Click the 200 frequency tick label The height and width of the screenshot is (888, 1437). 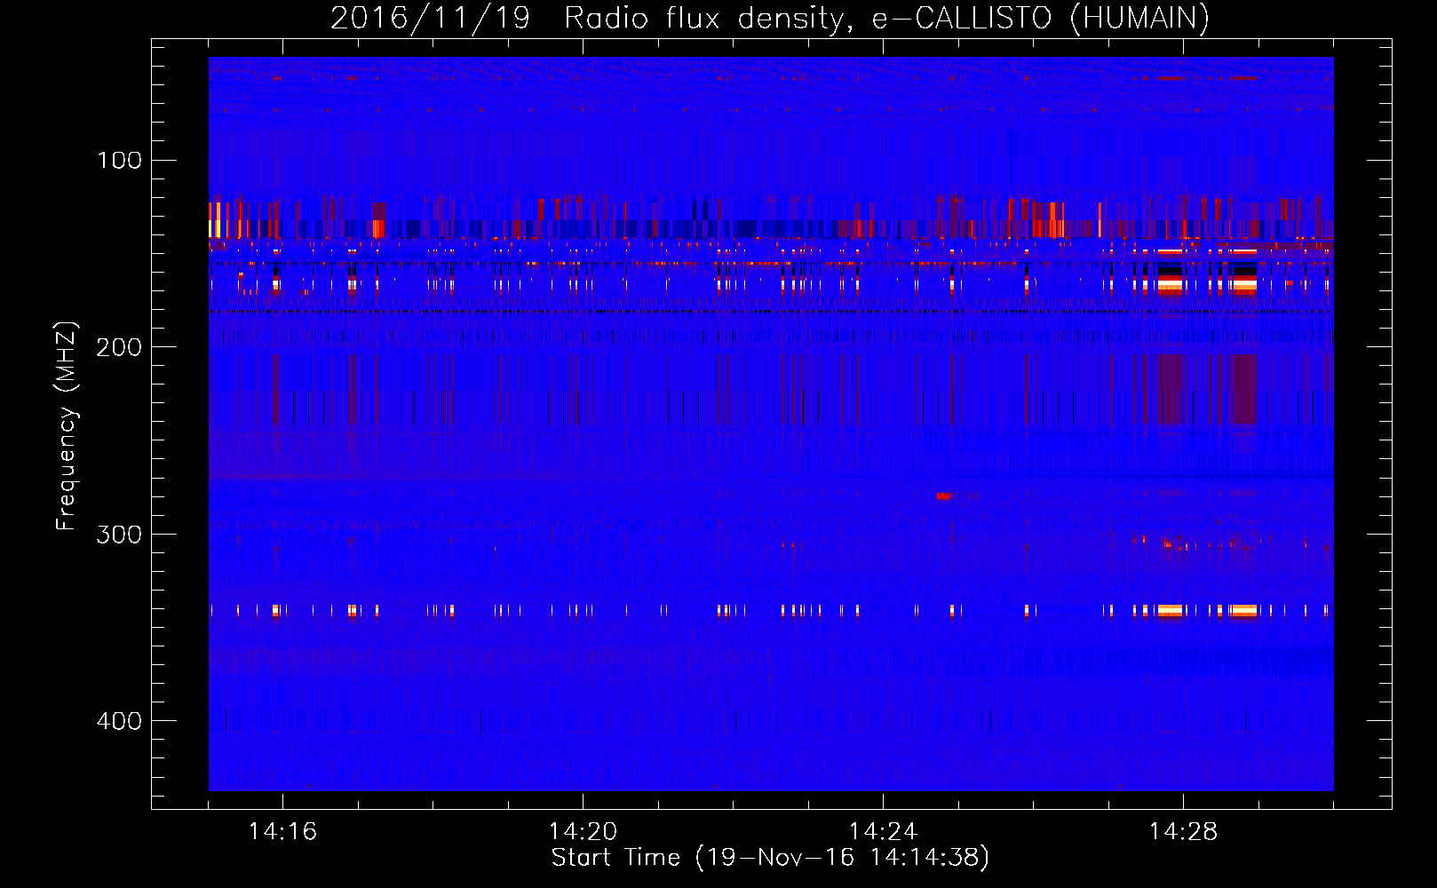[x=120, y=347]
